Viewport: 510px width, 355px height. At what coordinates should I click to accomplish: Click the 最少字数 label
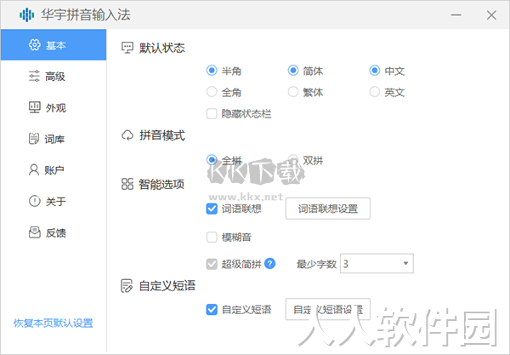pyautogui.click(x=316, y=264)
